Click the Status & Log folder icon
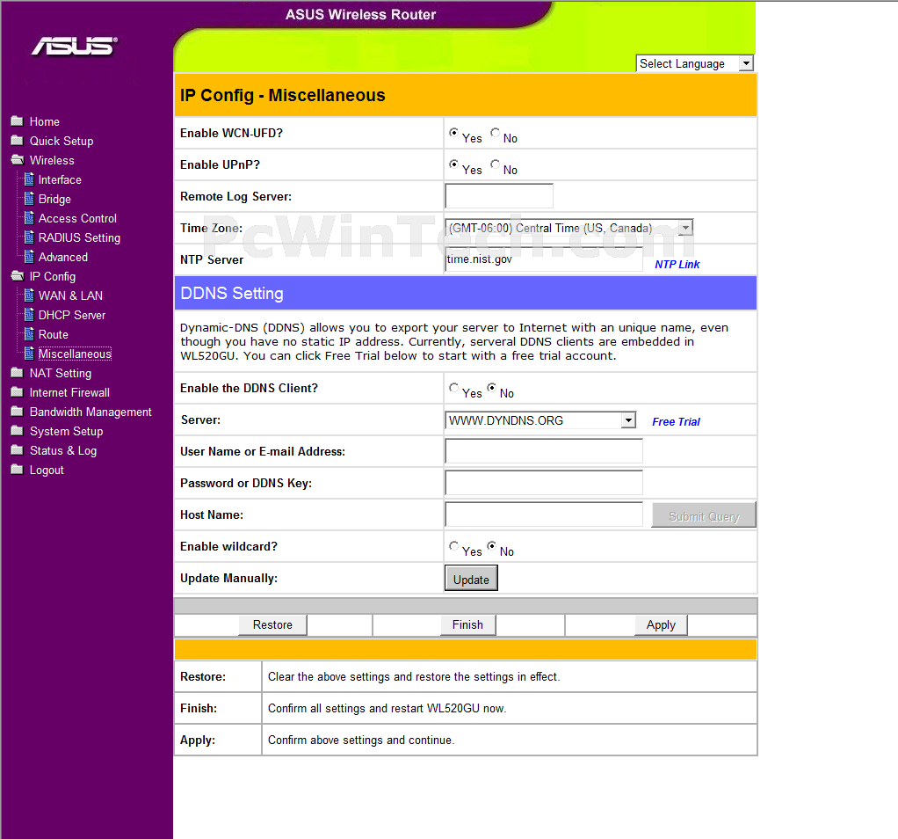The image size is (898, 839). tap(18, 450)
